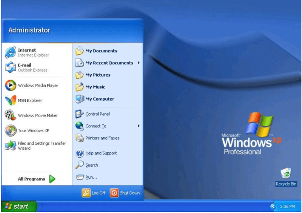Click the All Programs label

[x=31, y=179]
